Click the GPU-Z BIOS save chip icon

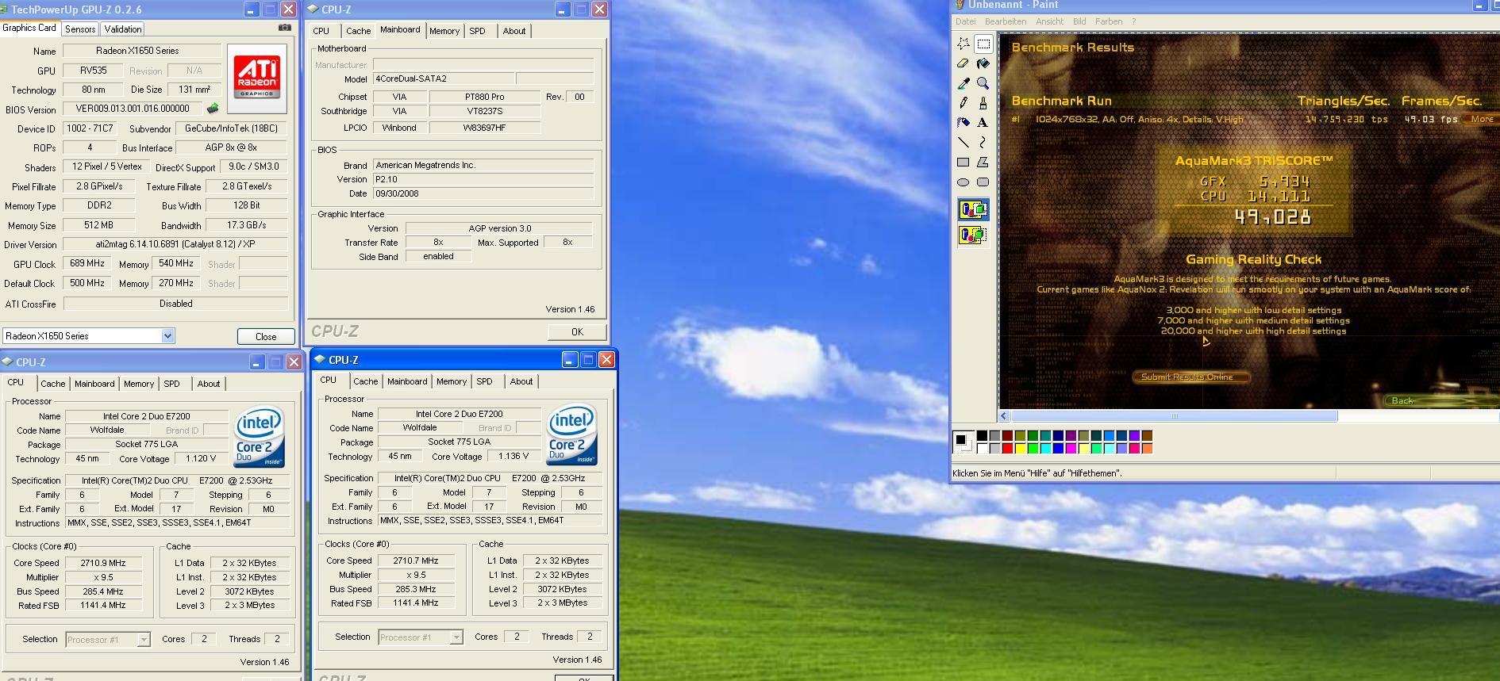tap(213, 109)
